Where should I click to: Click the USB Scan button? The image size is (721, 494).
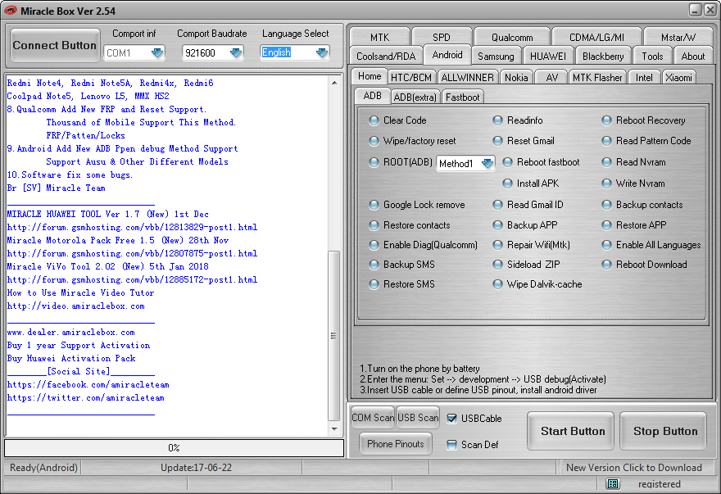tap(418, 418)
